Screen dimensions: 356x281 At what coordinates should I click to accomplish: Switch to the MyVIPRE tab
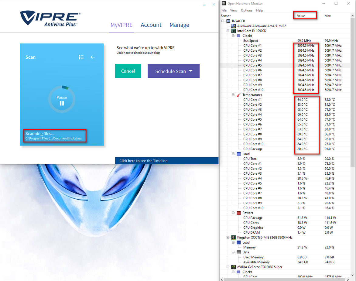coord(122,25)
